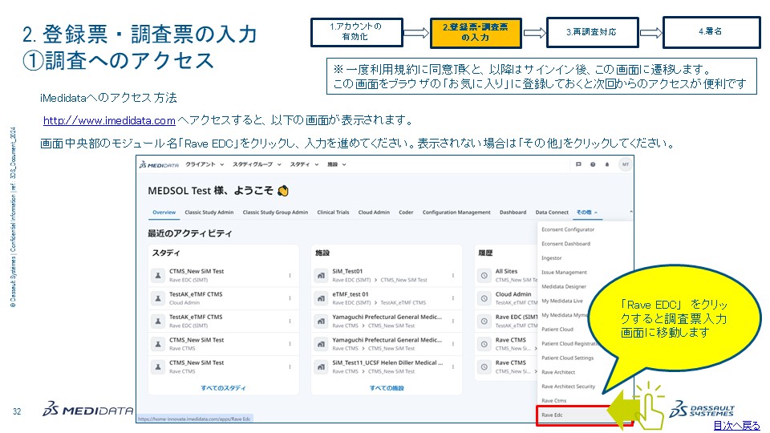Open kebab menu for site eTMF_test 01

point(452,298)
